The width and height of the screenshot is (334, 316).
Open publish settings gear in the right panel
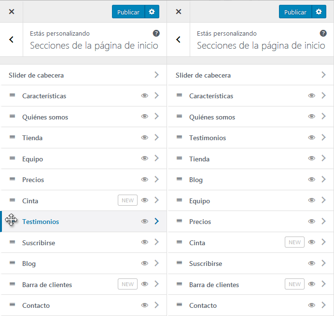tap(319, 12)
